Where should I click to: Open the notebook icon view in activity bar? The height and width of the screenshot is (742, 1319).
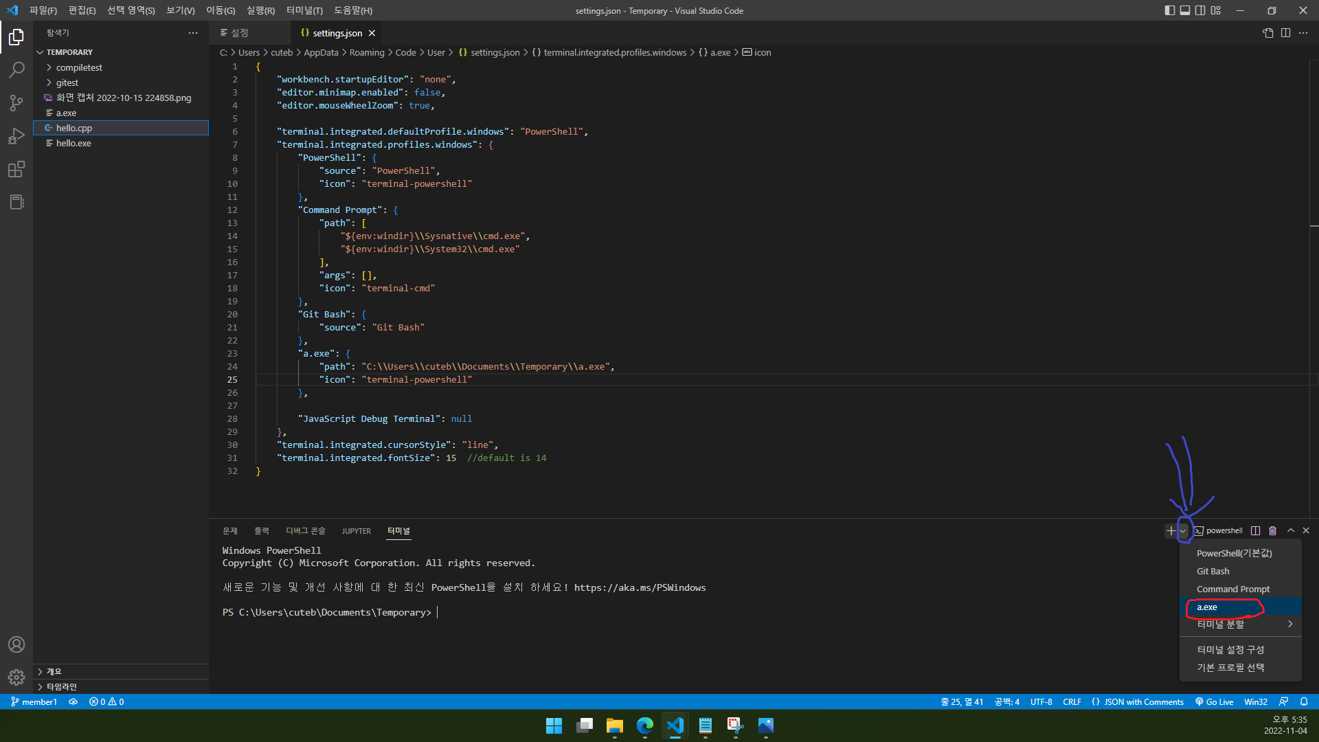(x=16, y=202)
